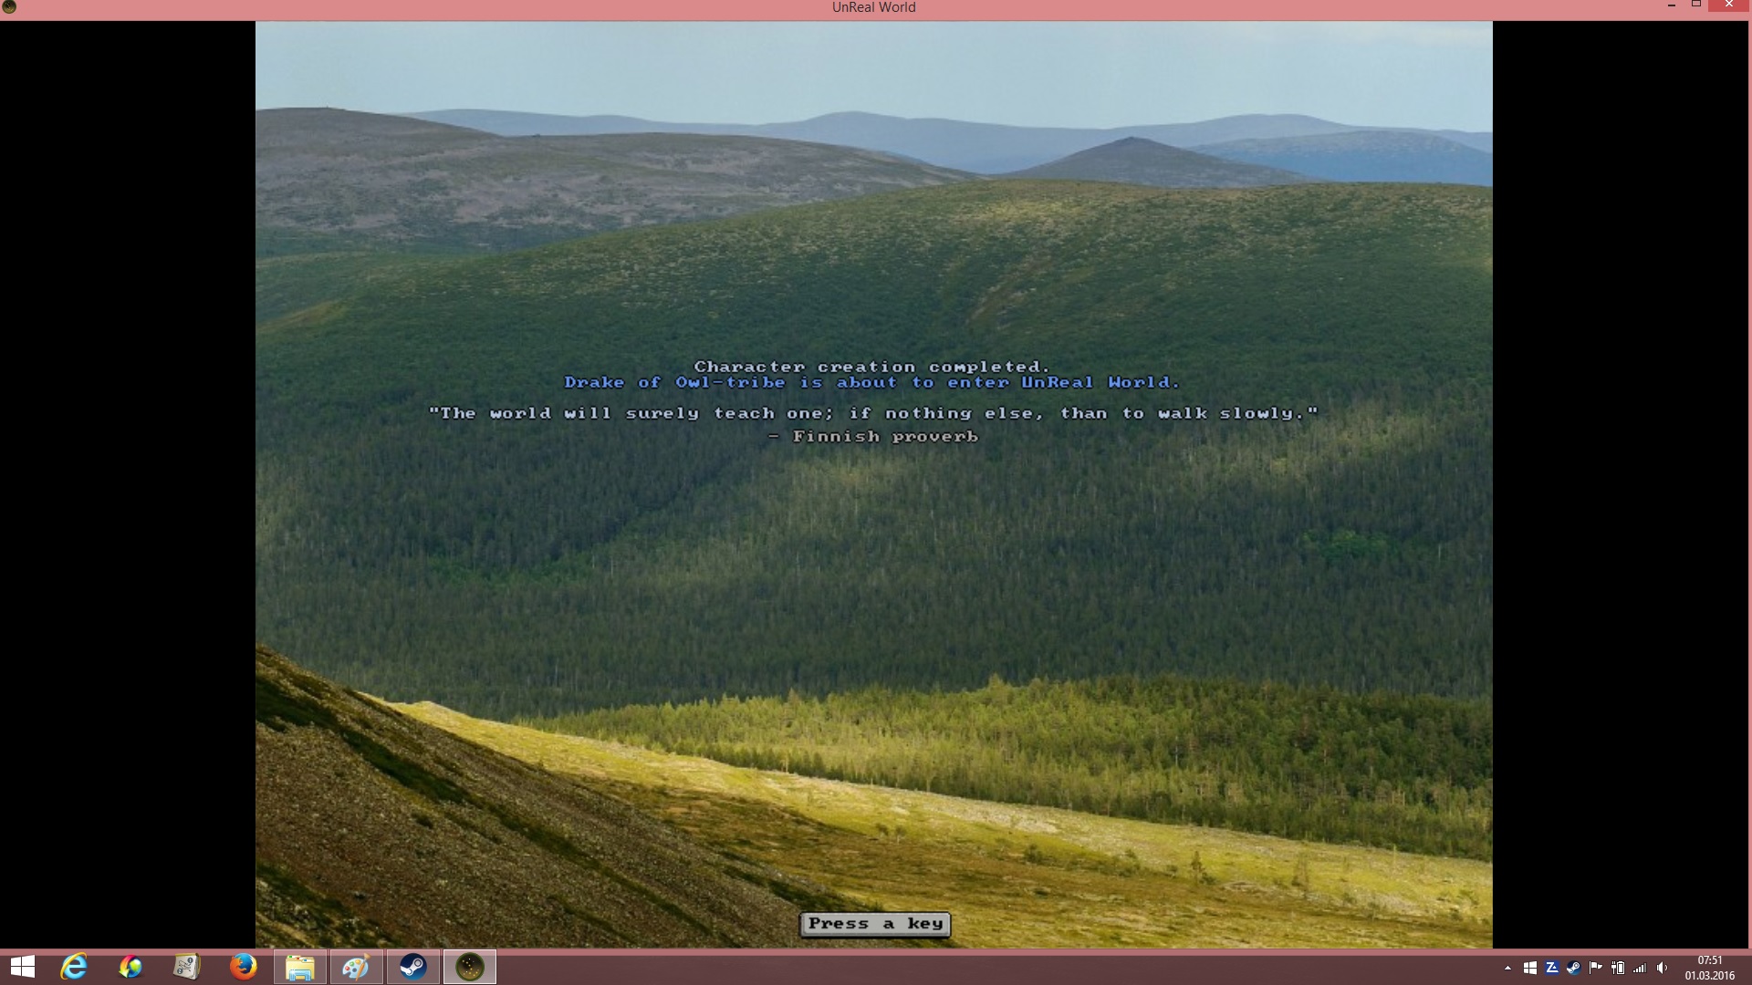Open the clock showing 07:51
This screenshot has width=1752, height=985.
click(x=1709, y=968)
